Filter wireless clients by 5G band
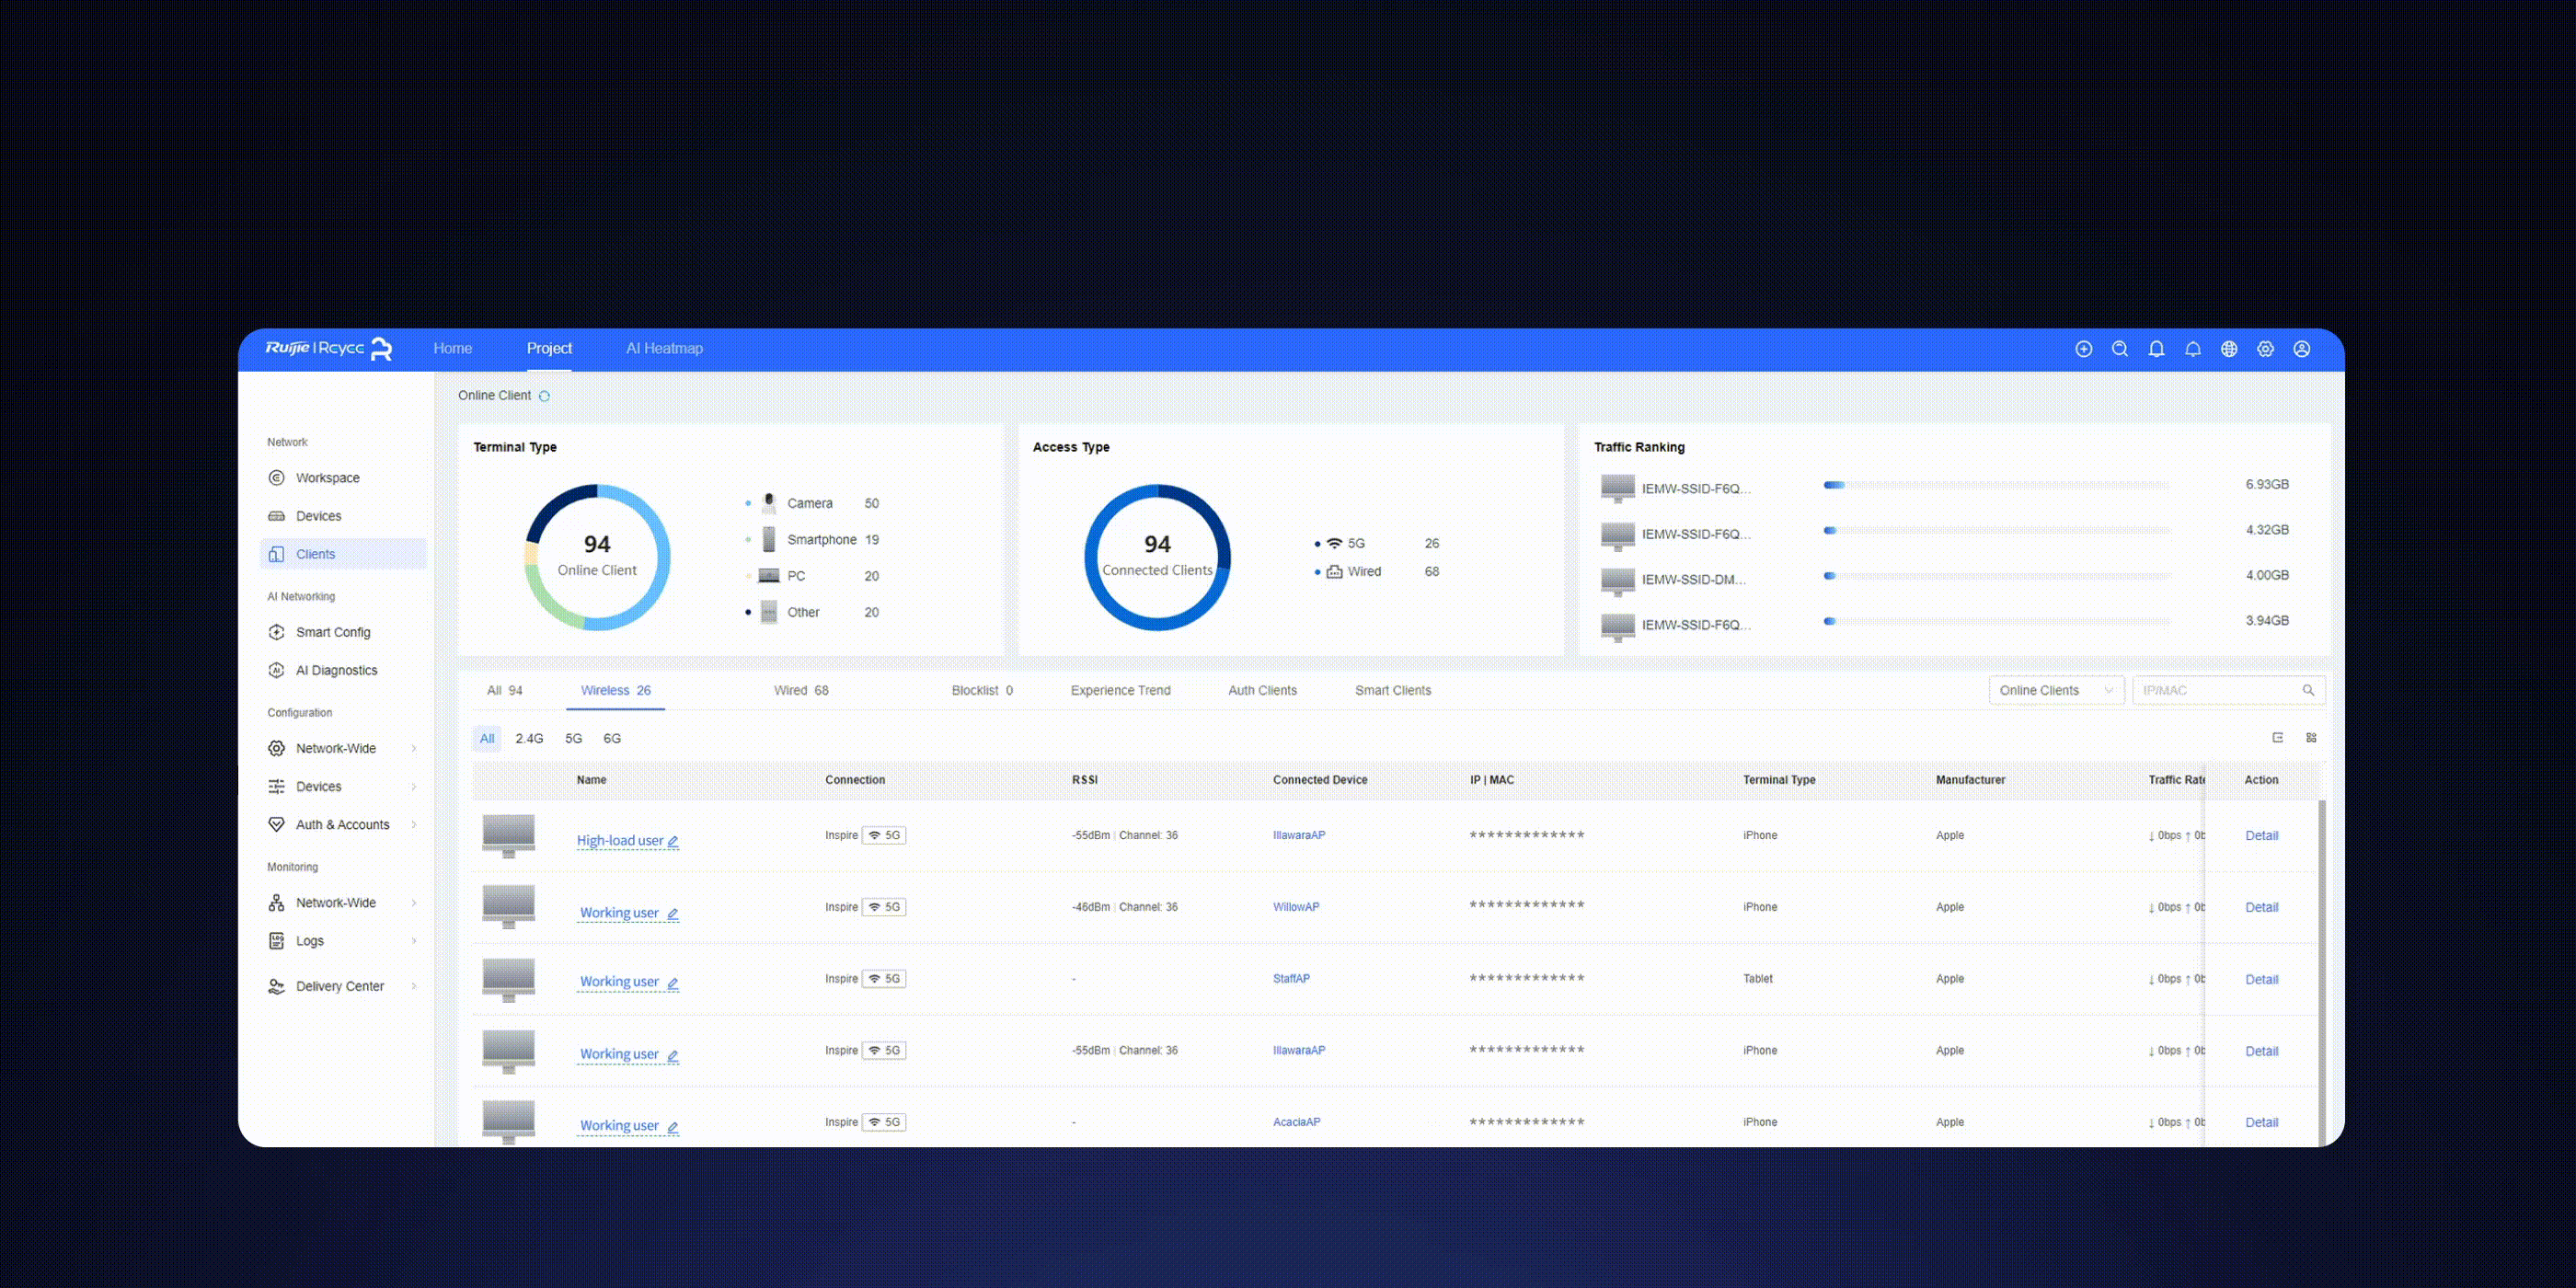This screenshot has height=1288, width=2576. click(x=573, y=739)
